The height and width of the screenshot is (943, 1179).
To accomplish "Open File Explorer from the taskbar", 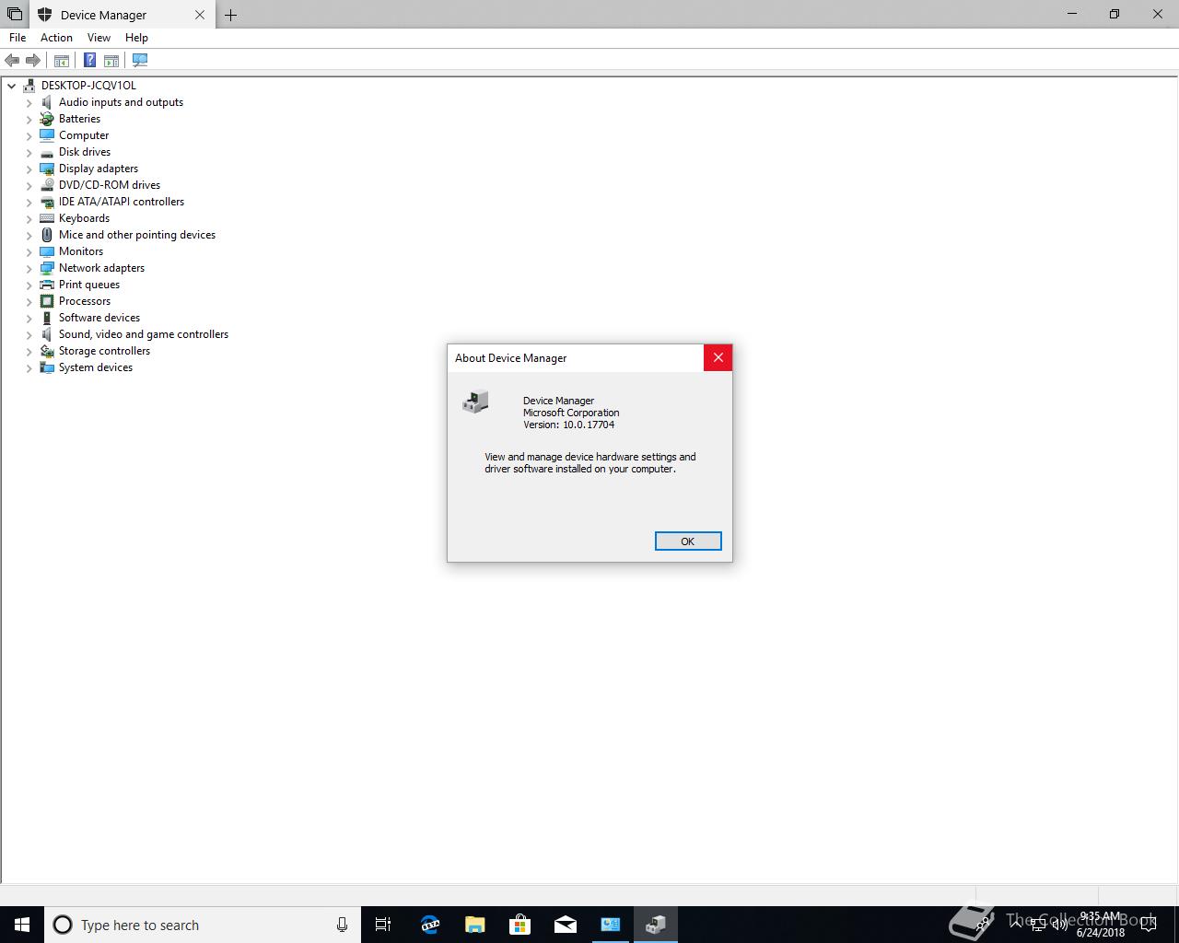I will [474, 925].
